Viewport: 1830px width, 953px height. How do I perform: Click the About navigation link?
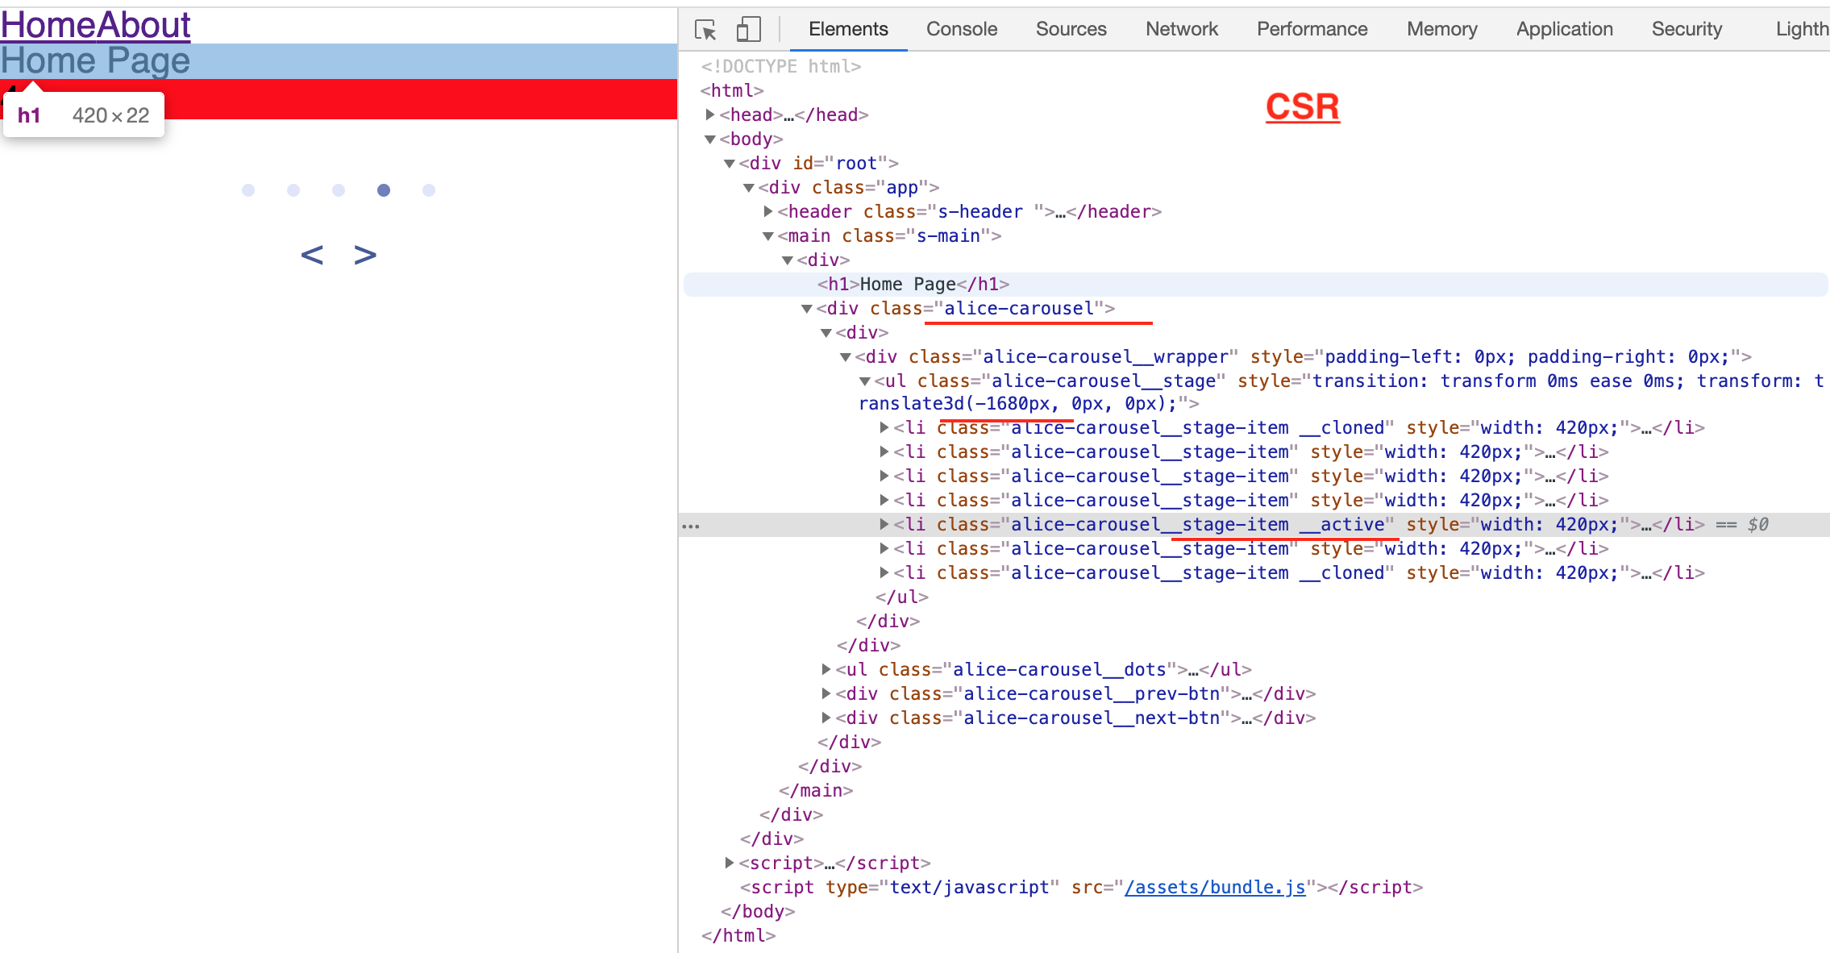point(143,24)
